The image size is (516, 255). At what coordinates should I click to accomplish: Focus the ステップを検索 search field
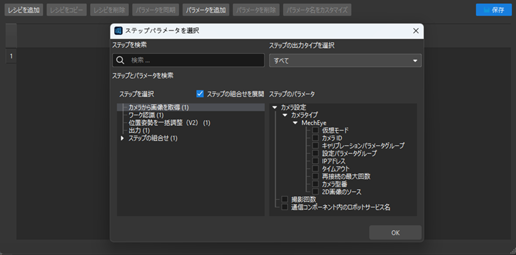[188, 60]
